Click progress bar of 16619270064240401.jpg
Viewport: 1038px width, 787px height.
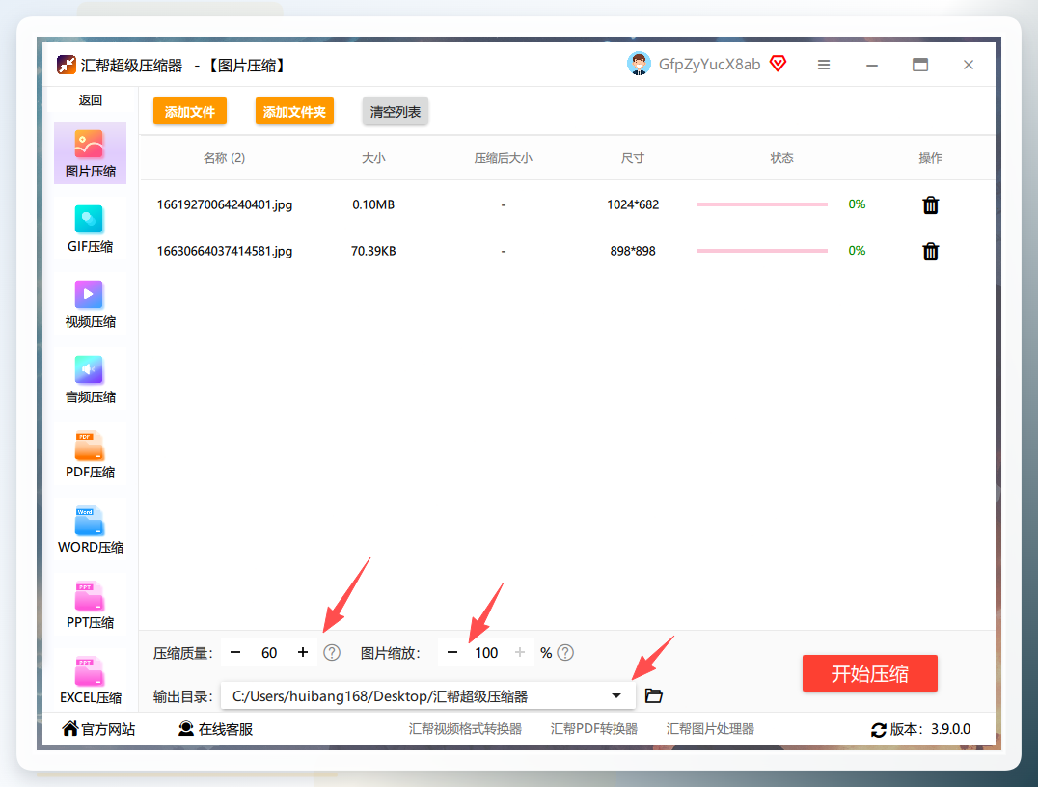pyautogui.click(x=762, y=204)
